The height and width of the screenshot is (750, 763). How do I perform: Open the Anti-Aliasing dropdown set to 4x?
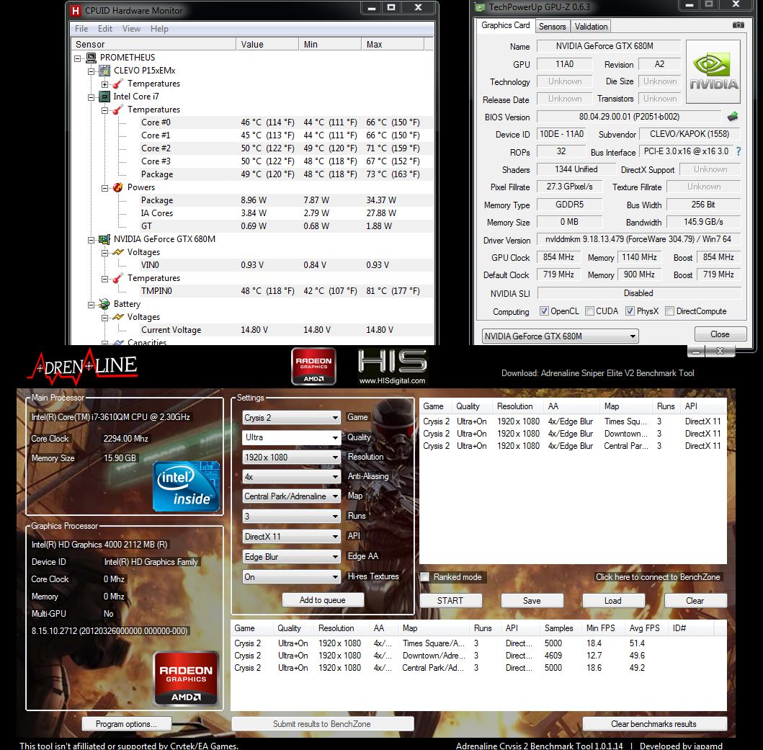(x=291, y=476)
